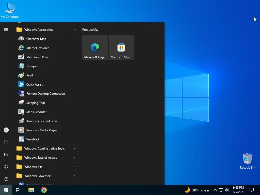This screenshot has height=195, width=260.
Task: Open user account icon in Start sidebar
Action: pyautogui.click(x=6, y=130)
